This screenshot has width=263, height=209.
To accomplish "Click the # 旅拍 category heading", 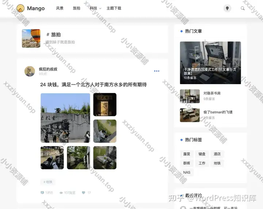I will pyautogui.click(x=53, y=35).
